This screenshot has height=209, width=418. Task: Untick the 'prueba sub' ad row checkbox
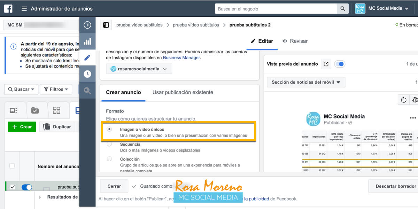(x=13, y=187)
